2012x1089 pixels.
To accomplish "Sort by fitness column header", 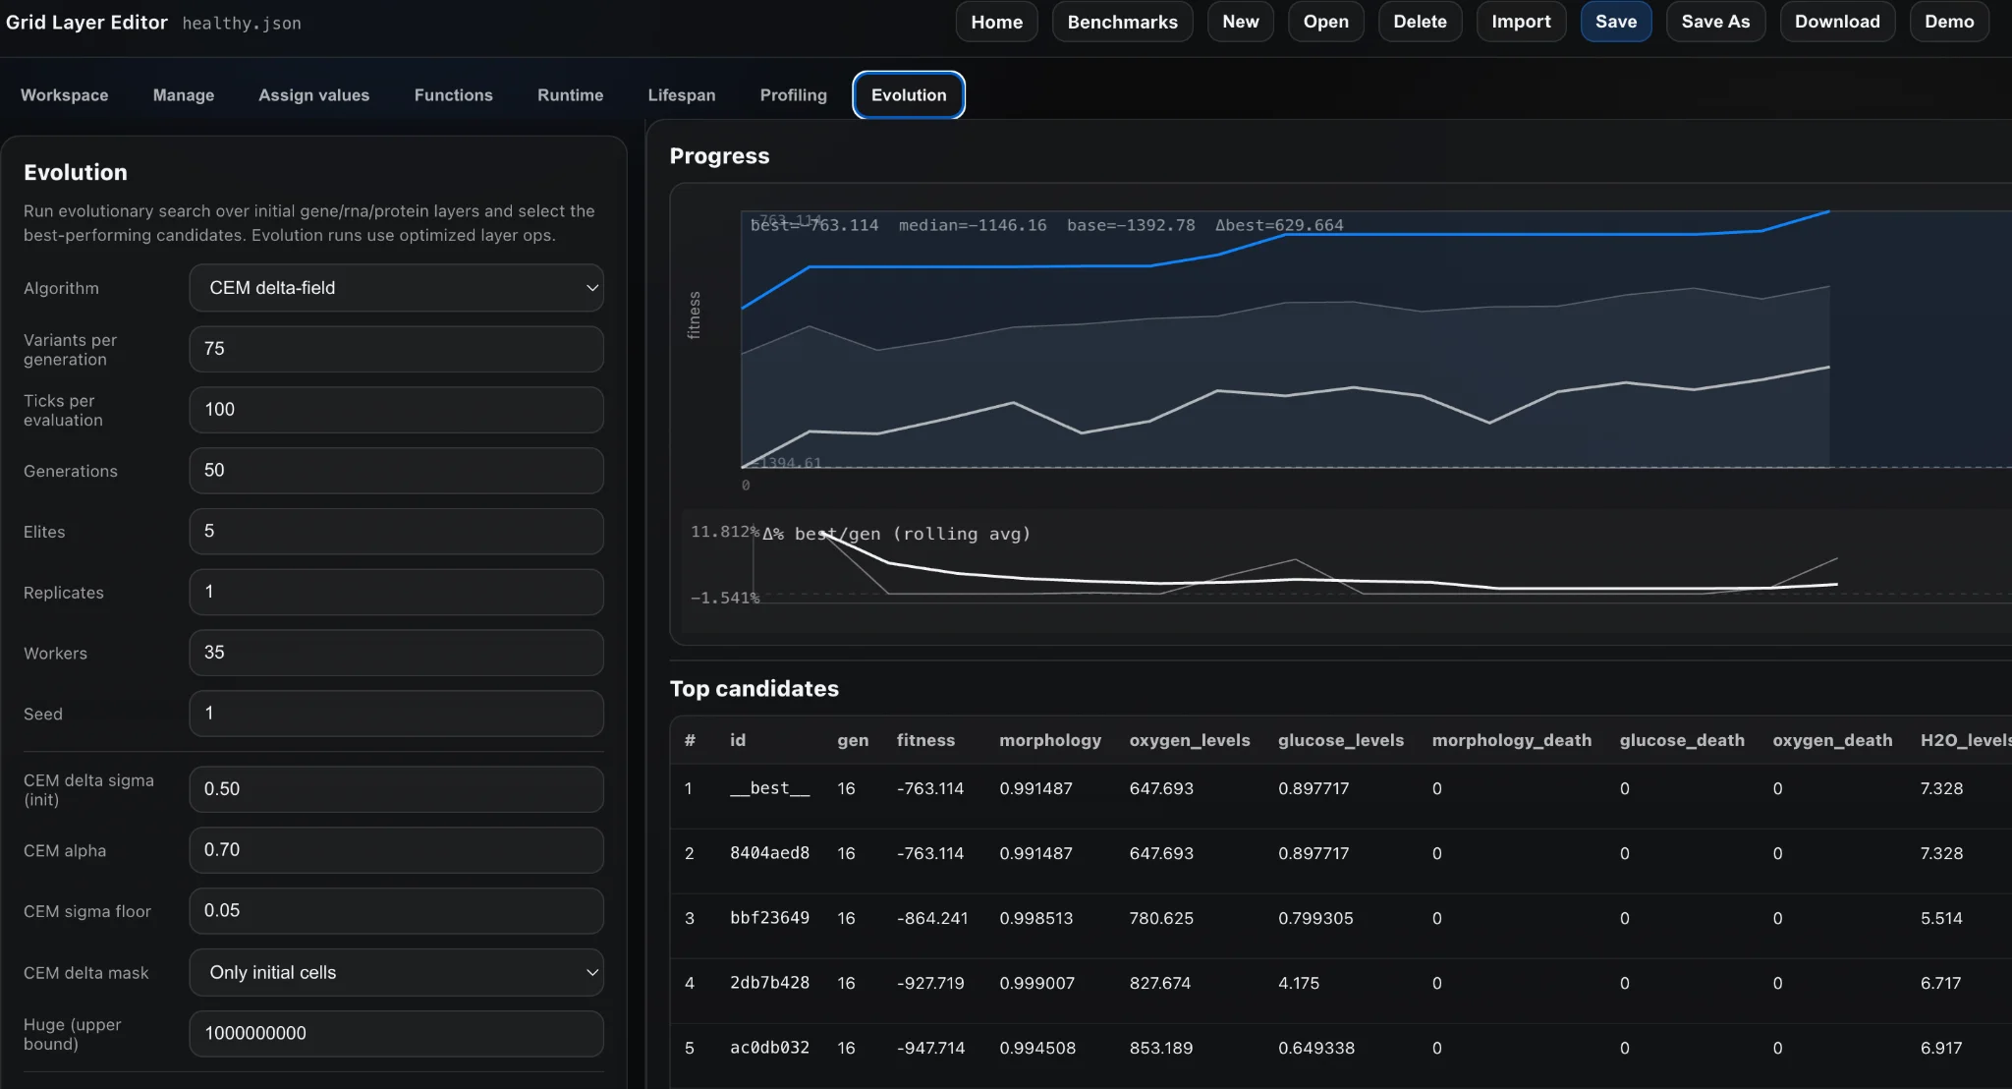I will tap(924, 740).
